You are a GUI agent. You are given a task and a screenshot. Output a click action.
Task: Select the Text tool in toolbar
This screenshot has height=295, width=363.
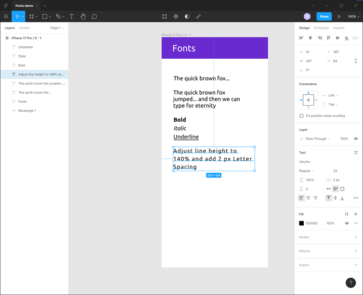[x=72, y=17]
